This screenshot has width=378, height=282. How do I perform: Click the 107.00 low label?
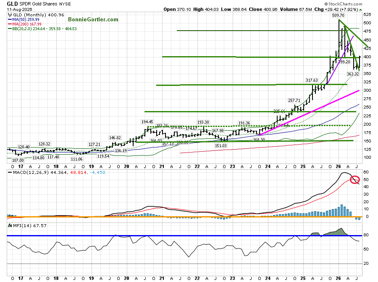tap(18, 160)
